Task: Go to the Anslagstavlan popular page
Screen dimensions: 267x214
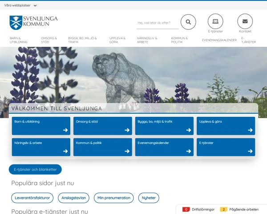Action: point(73,198)
